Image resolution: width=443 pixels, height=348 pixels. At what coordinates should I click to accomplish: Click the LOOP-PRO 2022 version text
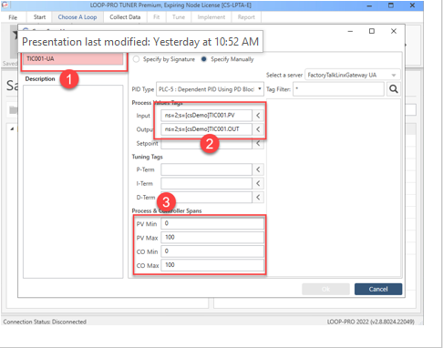coord(371,322)
